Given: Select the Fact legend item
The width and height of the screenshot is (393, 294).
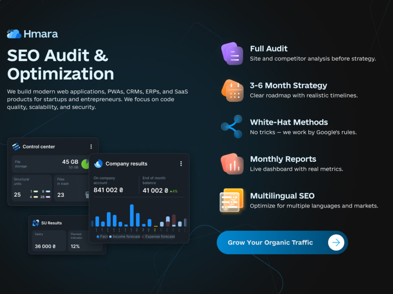Looking at the screenshot, I should click(102, 236).
